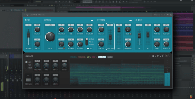Image resolution: width=195 pixels, height=99 pixels.
Task: Click the envelope section Decay knob
Action: pyautogui.click(x=46, y=80)
